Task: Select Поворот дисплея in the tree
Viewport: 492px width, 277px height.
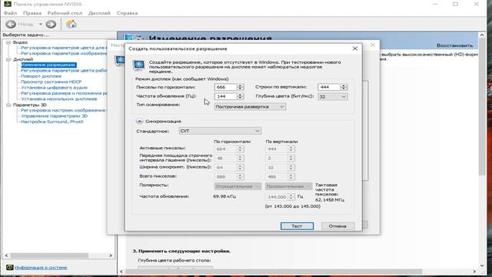Action: pos(41,76)
